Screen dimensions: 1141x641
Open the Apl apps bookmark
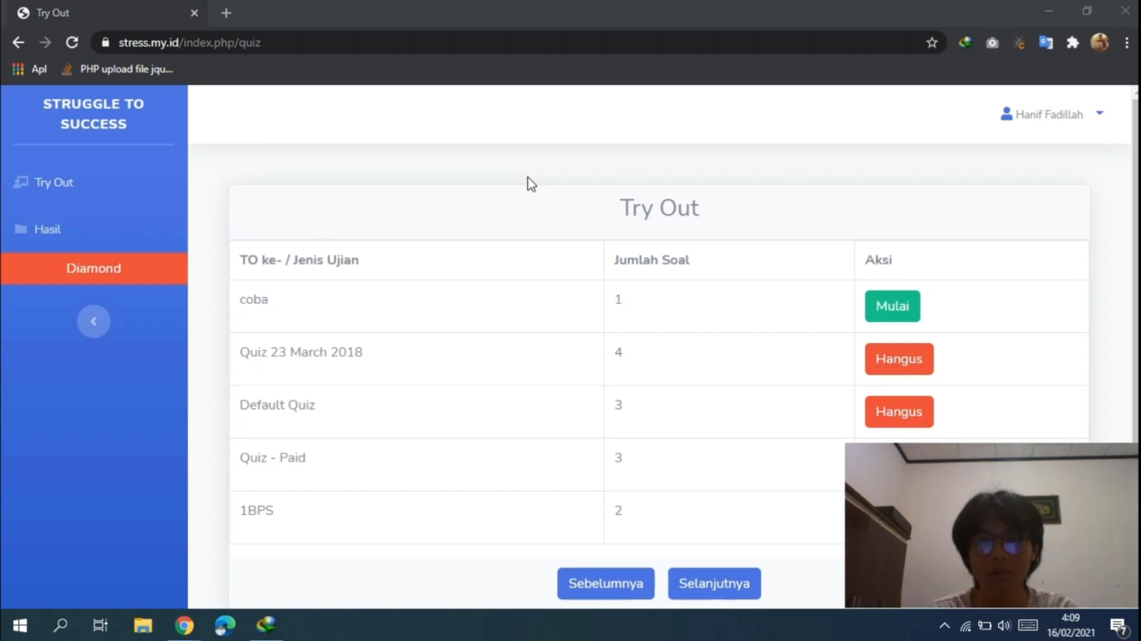(x=29, y=69)
